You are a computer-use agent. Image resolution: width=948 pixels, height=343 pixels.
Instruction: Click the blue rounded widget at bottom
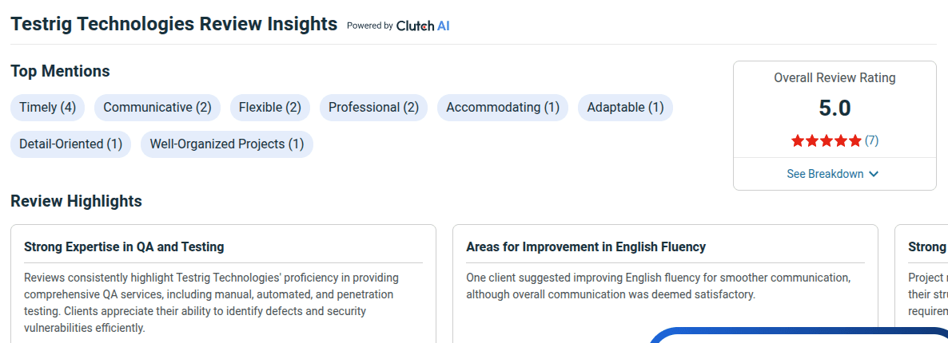click(799, 335)
